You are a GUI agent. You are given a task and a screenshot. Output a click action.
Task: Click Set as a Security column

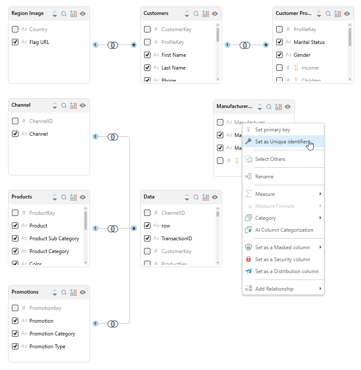[x=282, y=259]
